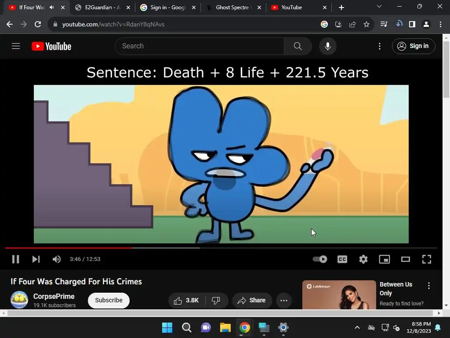
Task: Show hidden system tray icons
Action: point(357,327)
